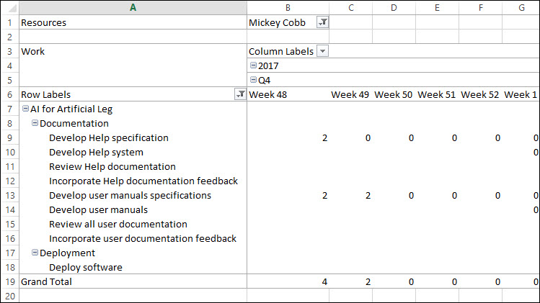
Task: Open the Column Labels filter dropdown
Action: [322, 51]
